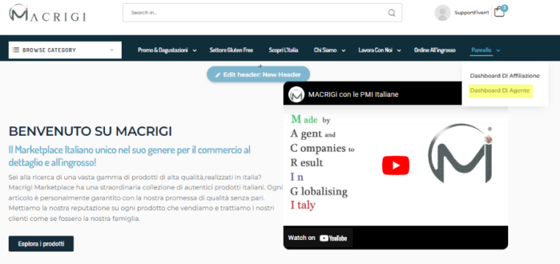Click the search magnifier icon
Screen dimensions: 560x264
(392, 13)
